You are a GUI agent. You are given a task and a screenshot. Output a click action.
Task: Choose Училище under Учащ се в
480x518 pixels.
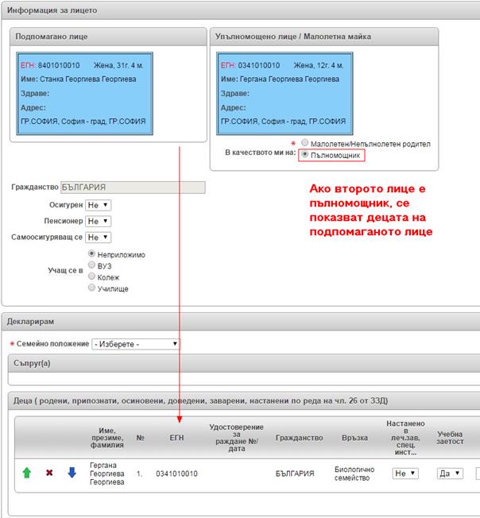(91, 288)
